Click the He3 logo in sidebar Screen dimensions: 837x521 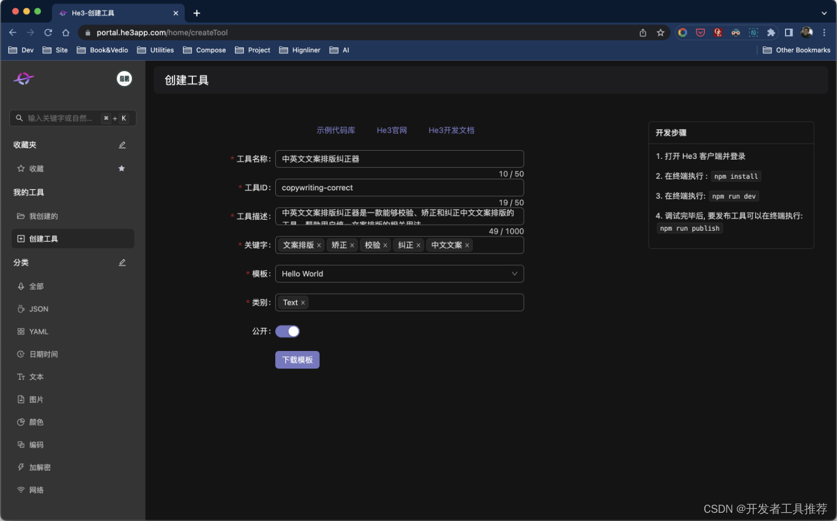23,78
